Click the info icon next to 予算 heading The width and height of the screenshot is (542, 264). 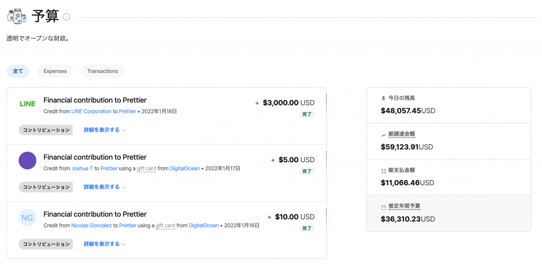coord(67,17)
